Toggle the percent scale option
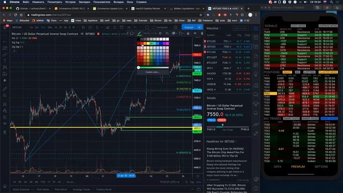 point(187,182)
